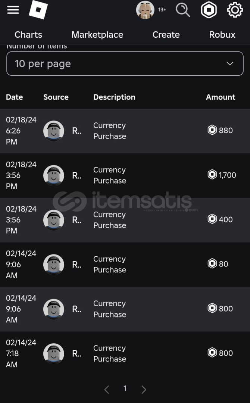Open the settings gear icon
Image resolution: width=250 pixels, height=403 pixels.
tap(235, 10)
